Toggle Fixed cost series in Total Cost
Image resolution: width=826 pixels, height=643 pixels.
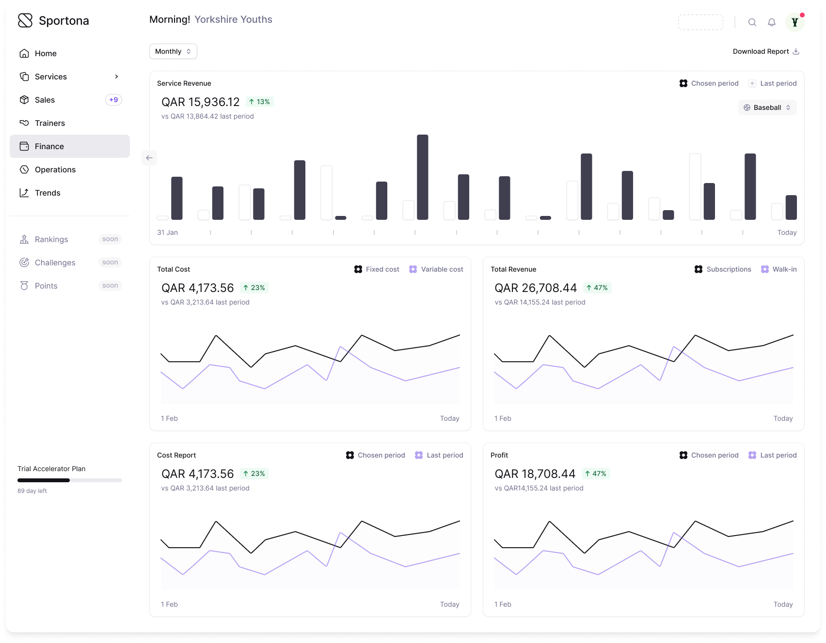[377, 269]
